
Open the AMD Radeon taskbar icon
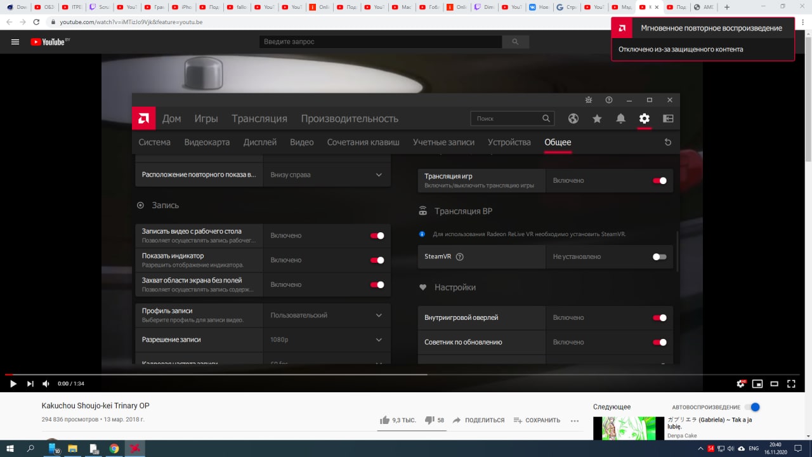coord(134,449)
